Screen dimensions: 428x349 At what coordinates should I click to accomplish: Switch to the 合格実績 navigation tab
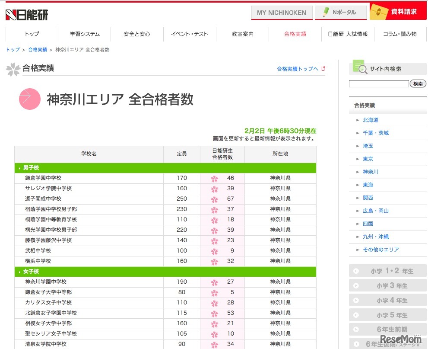point(295,33)
